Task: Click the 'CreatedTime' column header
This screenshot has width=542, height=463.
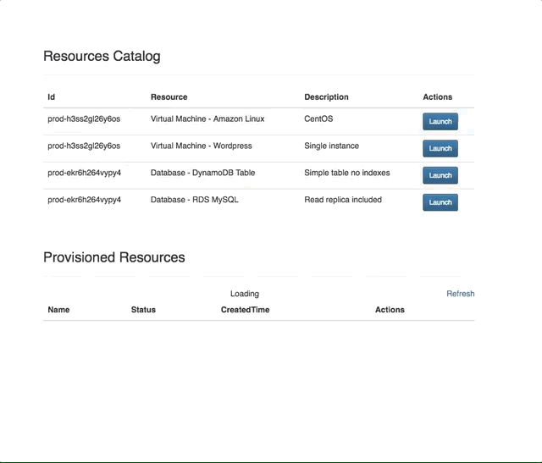Action: click(x=245, y=310)
